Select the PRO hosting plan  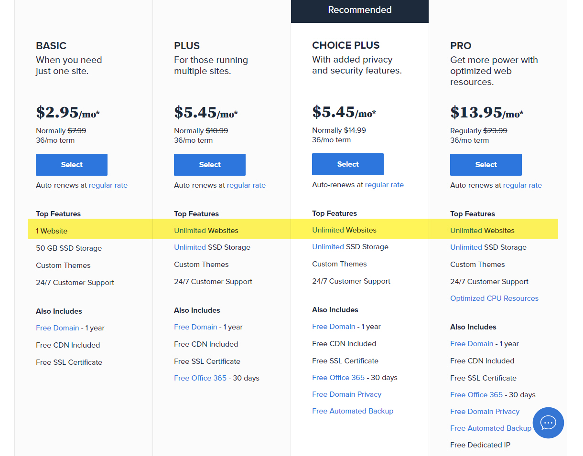pyautogui.click(x=486, y=165)
